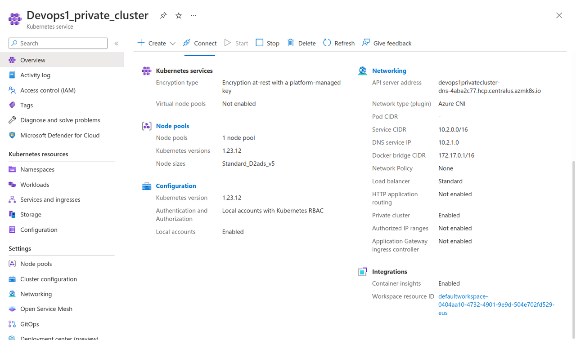This screenshot has width=576, height=340.
Task: Click the Node pools section icon in main pane
Action: 147,126
